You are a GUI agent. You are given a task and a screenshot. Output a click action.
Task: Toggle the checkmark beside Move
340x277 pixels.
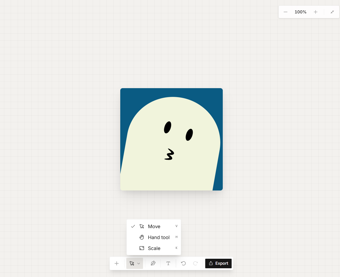tap(133, 226)
